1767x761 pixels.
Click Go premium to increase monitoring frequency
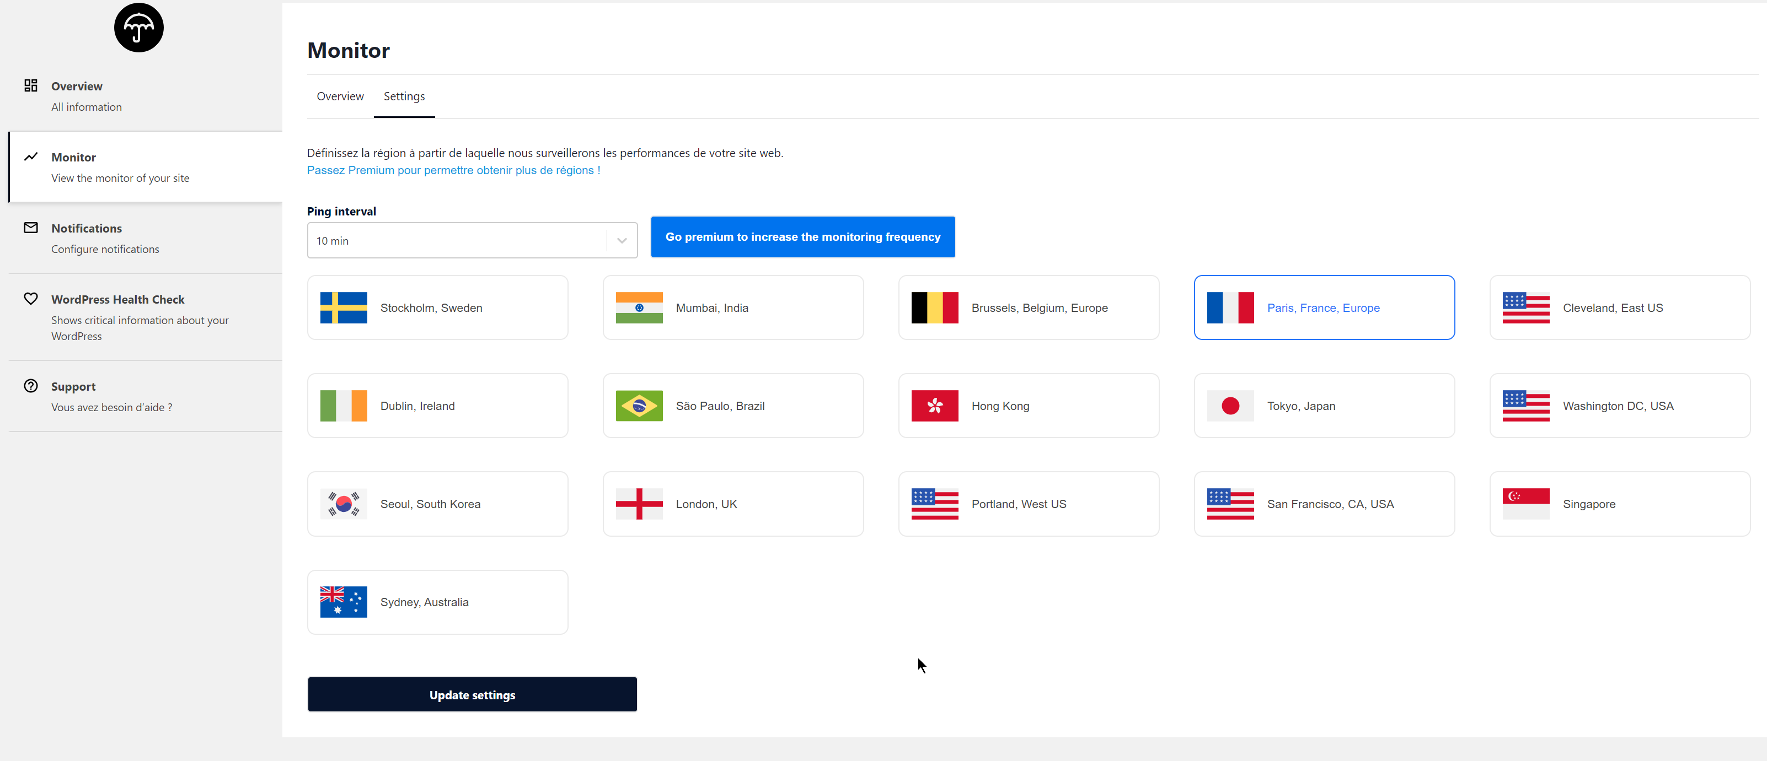click(x=802, y=237)
